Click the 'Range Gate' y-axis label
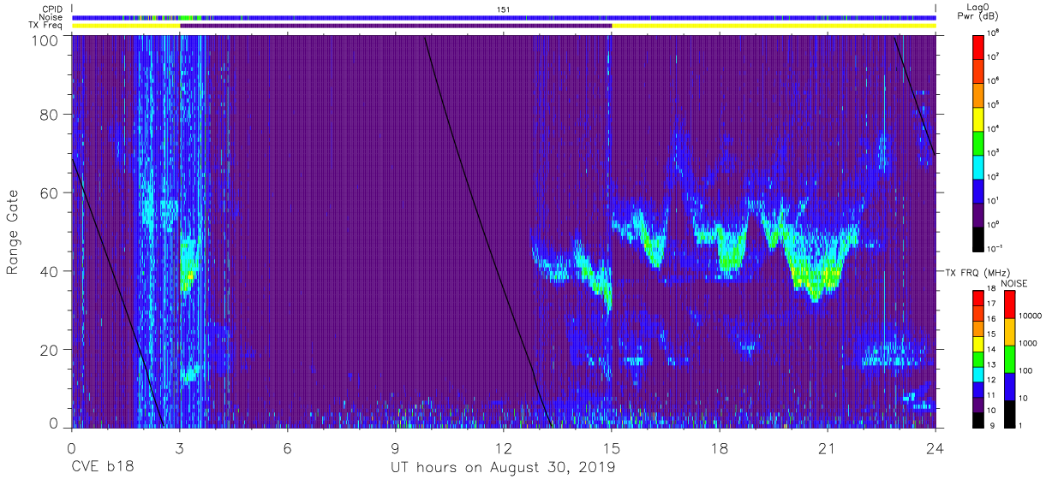This screenshot has width=1052, height=485. point(13,232)
